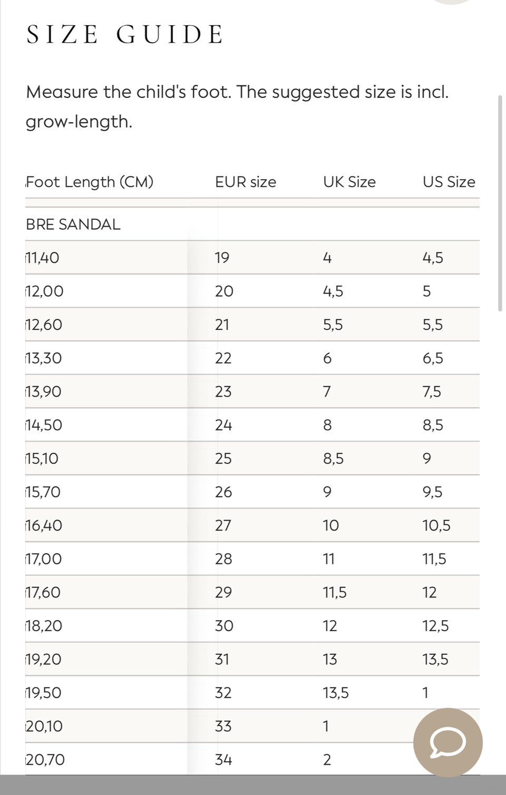Select EUR size 31 cell

[222, 659]
